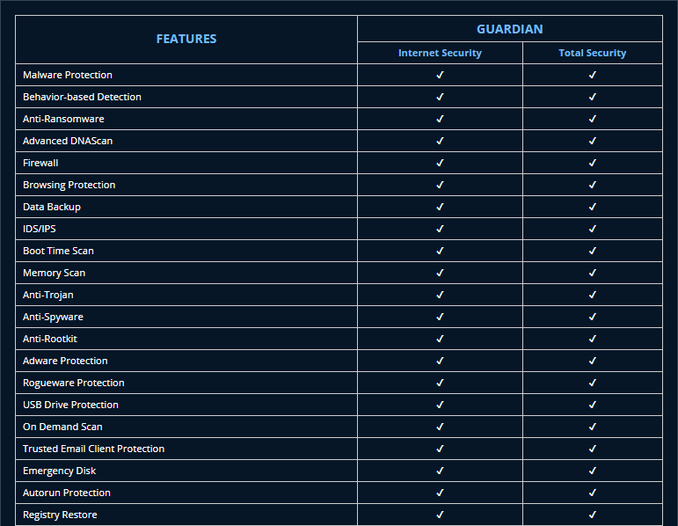Click the Anti-Rootkit label
The height and width of the screenshot is (526, 678).
click(x=50, y=339)
